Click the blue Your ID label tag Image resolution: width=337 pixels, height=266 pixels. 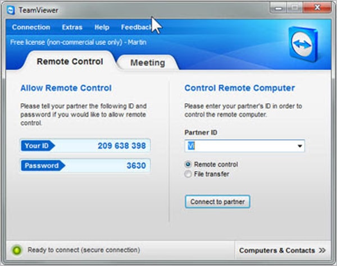point(38,146)
